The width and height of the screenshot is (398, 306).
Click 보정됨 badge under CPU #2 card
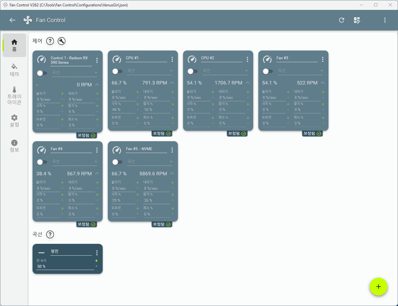point(237,133)
